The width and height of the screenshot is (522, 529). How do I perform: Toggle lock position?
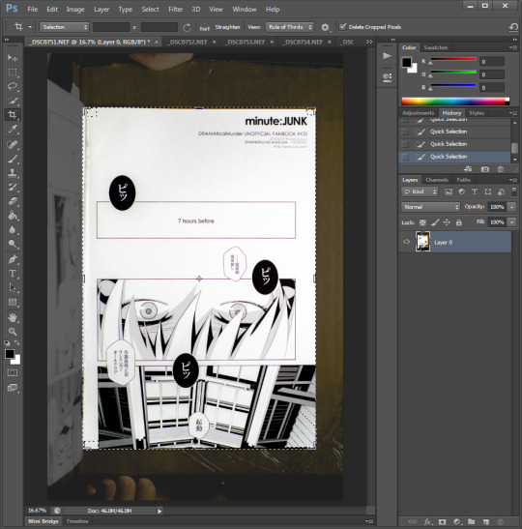click(x=447, y=222)
